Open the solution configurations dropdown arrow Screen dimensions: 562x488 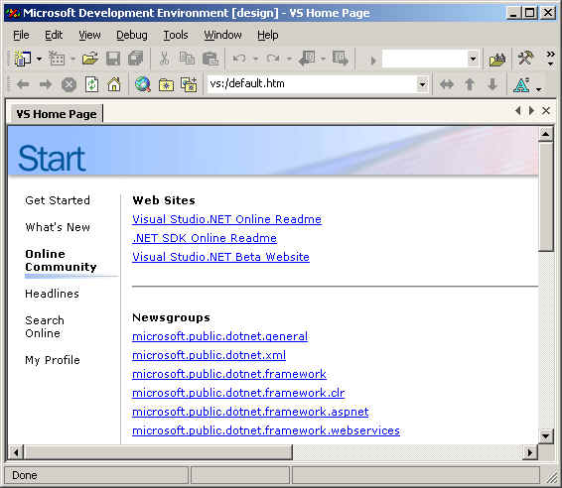click(x=473, y=59)
